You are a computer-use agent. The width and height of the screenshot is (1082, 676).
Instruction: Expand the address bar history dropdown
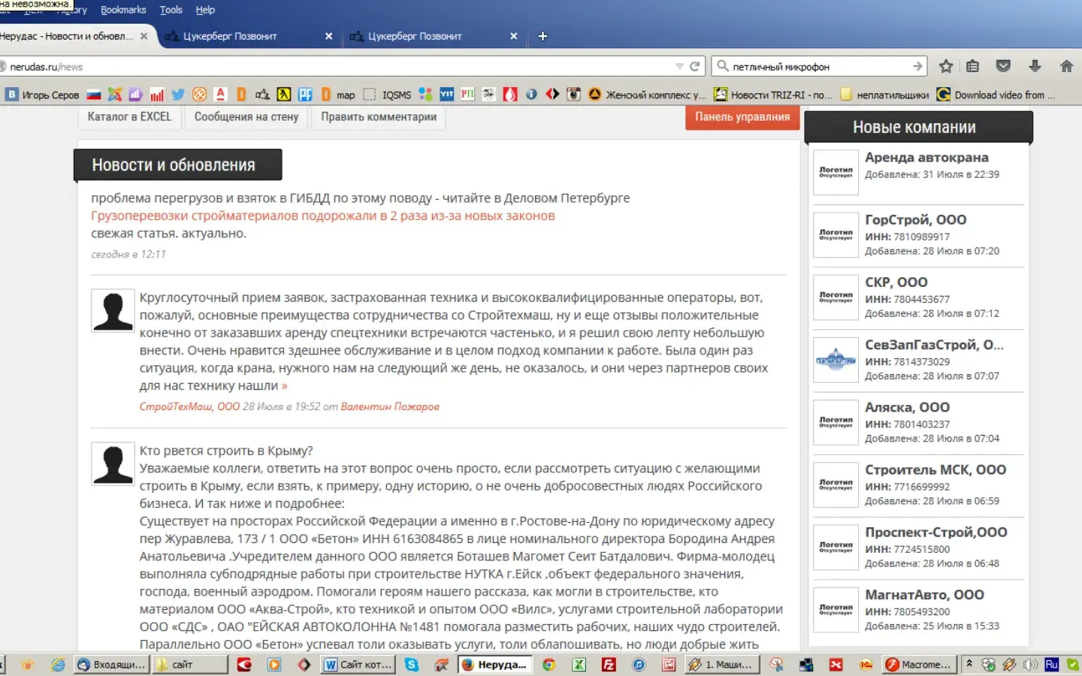click(679, 66)
